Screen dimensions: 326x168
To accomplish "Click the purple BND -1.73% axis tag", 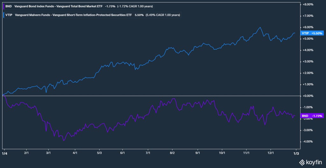I will 312,116.
